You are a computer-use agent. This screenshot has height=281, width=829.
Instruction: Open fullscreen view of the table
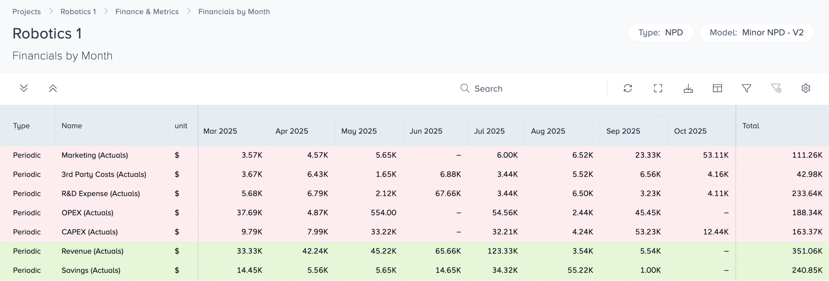click(658, 88)
